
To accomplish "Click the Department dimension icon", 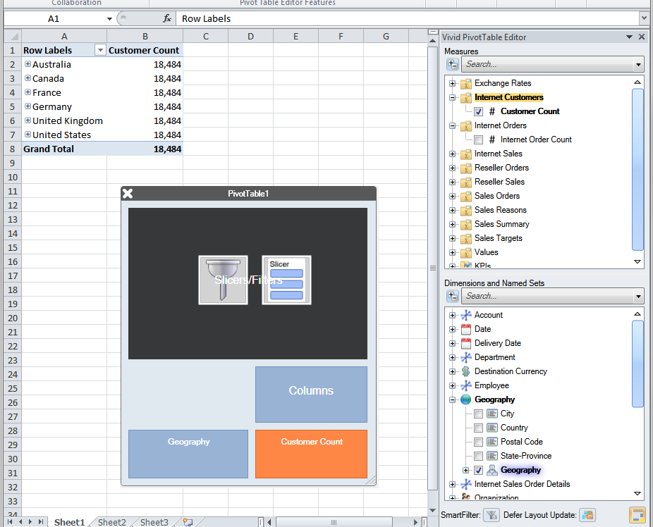I will coord(465,357).
